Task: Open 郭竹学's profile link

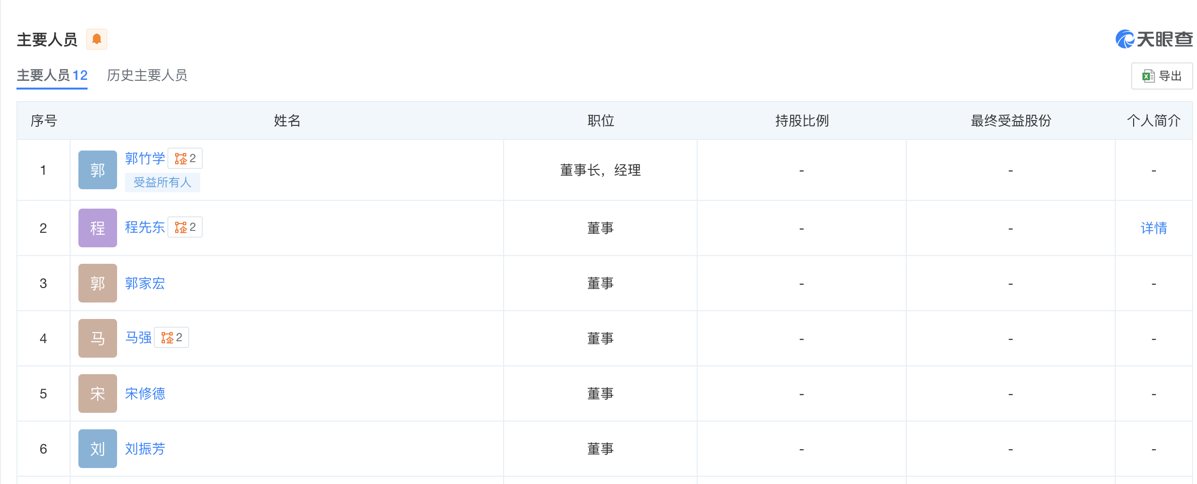Action: click(145, 158)
